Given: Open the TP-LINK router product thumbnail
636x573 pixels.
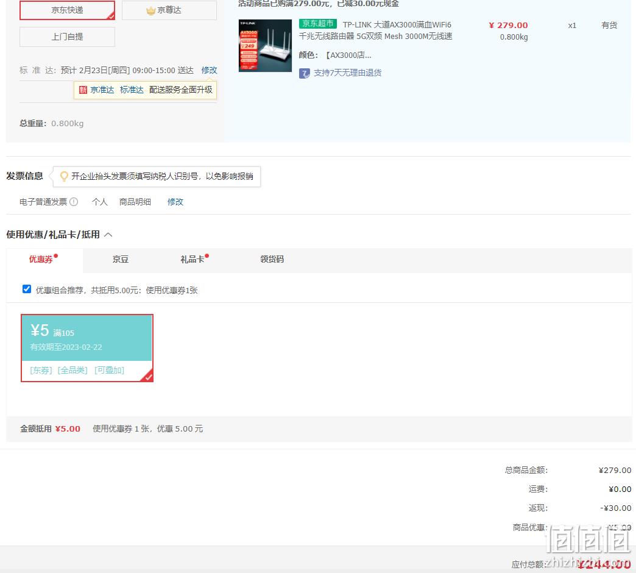Looking at the screenshot, I should pyautogui.click(x=265, y=46).
